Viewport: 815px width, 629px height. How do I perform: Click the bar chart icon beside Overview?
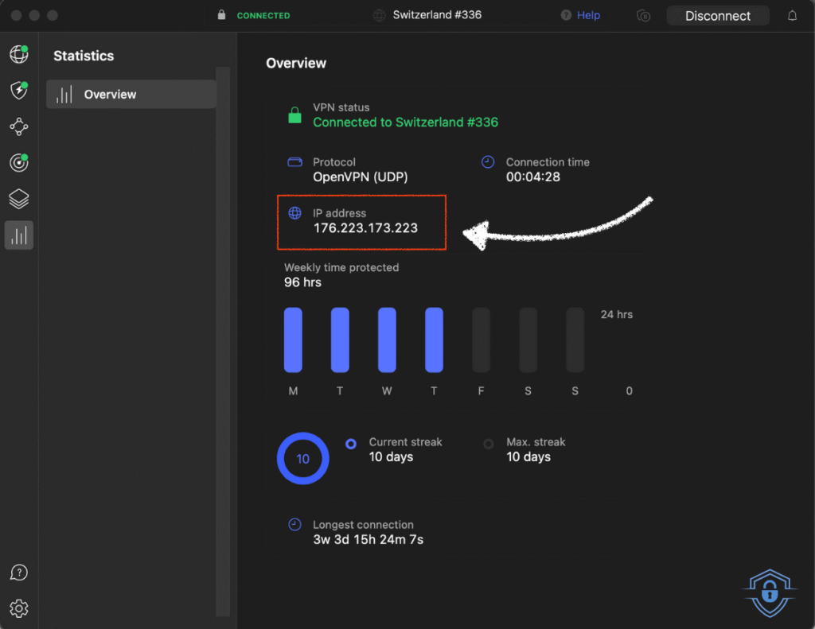(64, 95)
